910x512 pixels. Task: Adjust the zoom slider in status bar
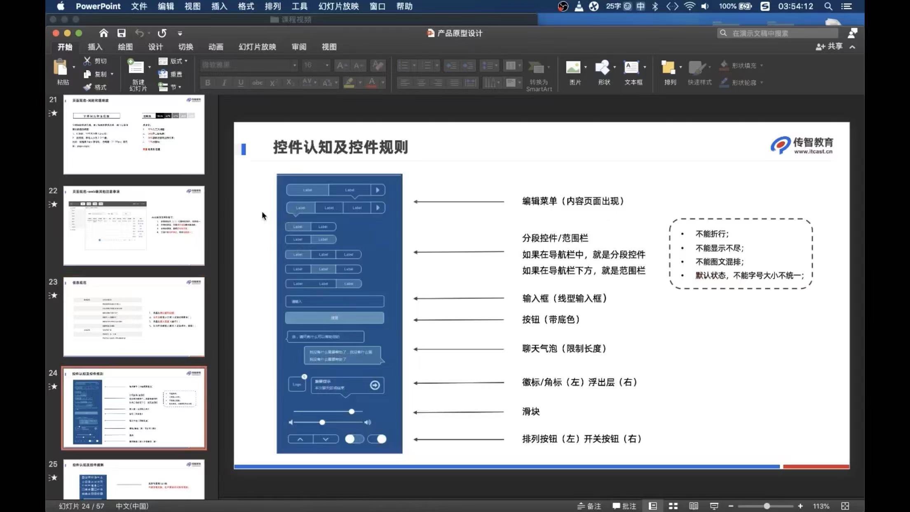[766, 506]
